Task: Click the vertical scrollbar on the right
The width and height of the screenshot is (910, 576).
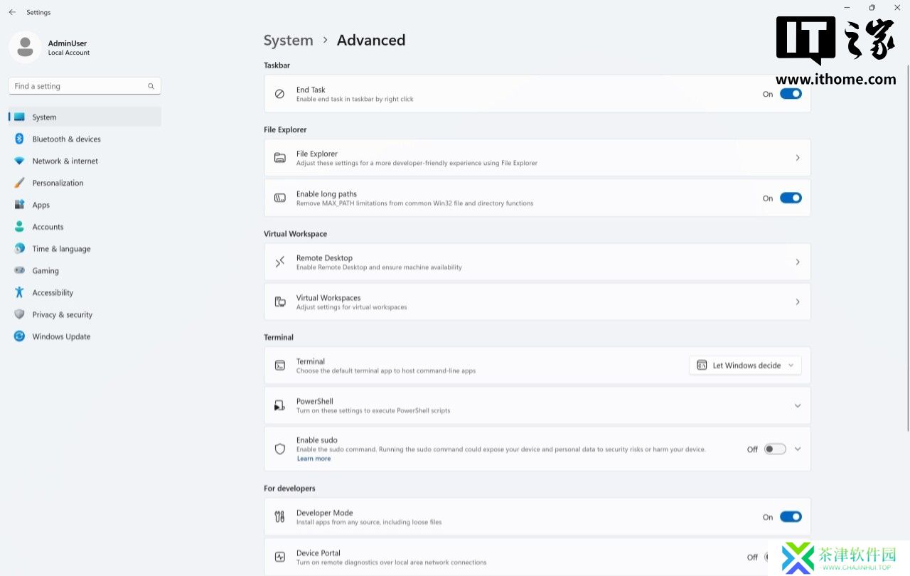Action: [x=907, y=247]
